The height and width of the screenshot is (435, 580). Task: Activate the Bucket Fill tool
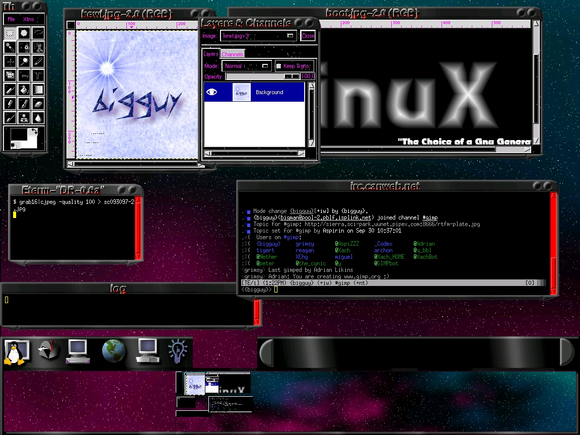tap(24, 90)
